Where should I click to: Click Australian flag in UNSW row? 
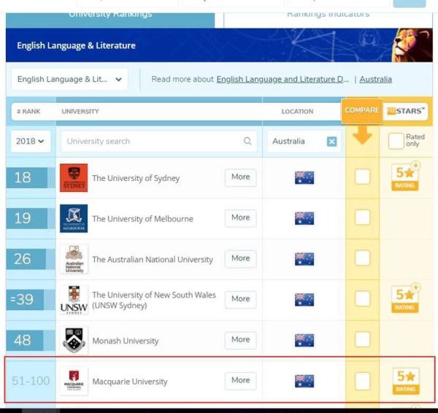tap(304, 300)
